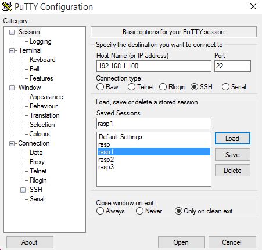Open Telnet settings in category tree

[38, 171]
